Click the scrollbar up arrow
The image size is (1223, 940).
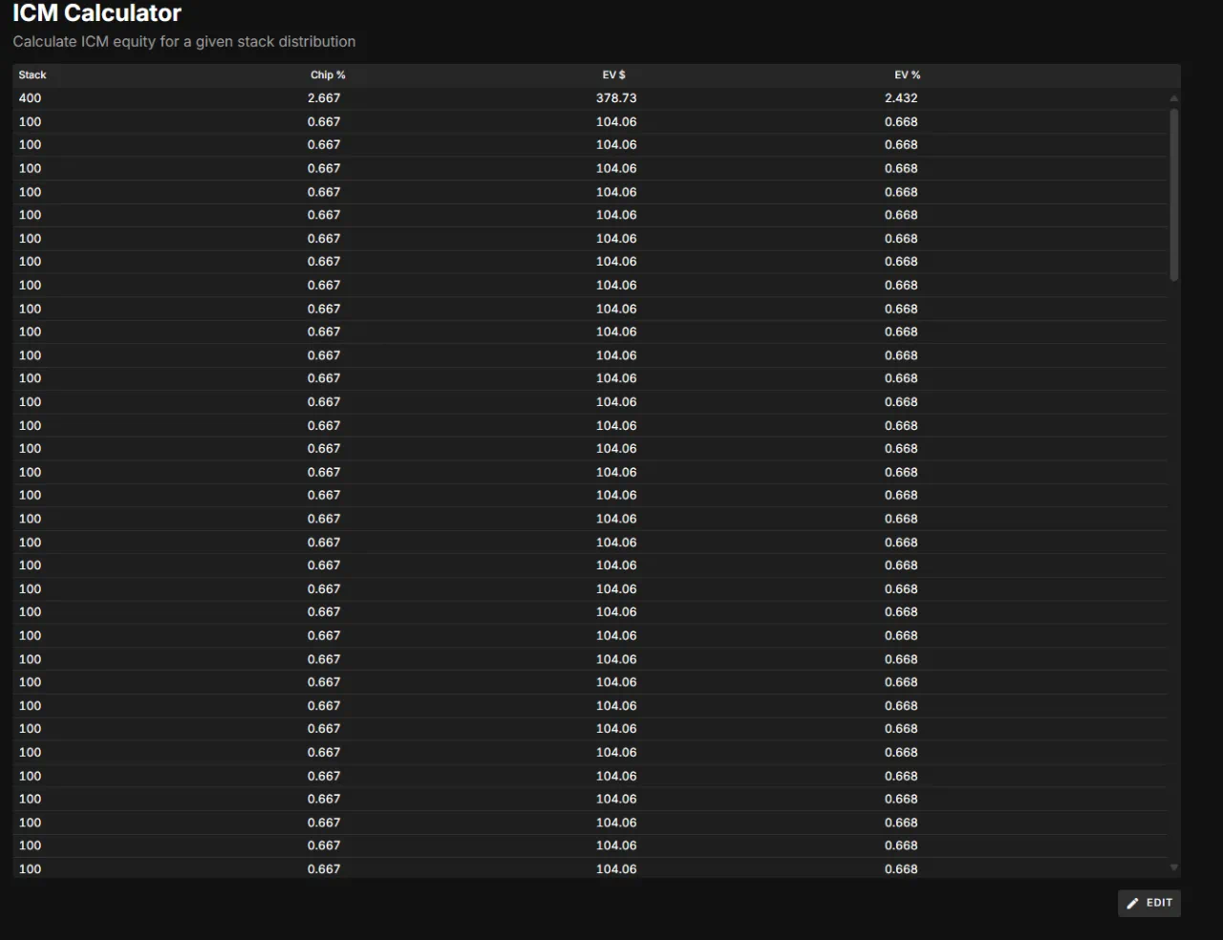(x=1174, y=98)
